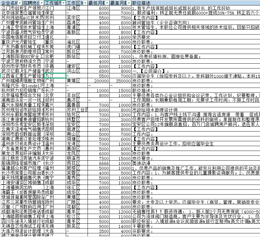260x237 pixels.
Task: Open the 招聘岗位 column filter dropdown
Action: point(42,3)
